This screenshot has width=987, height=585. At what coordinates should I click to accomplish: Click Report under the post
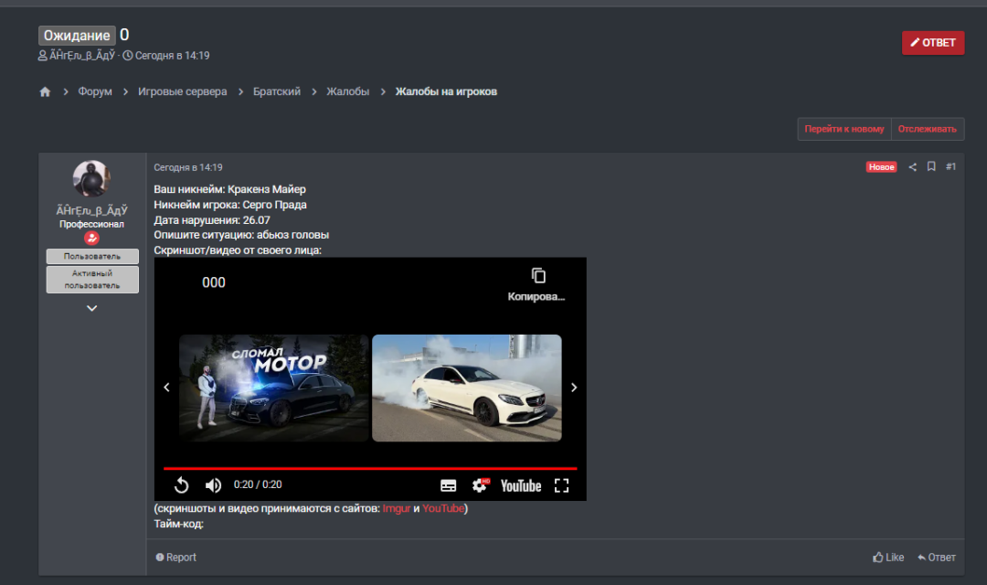pyautogui.click(x=176, y=558)
